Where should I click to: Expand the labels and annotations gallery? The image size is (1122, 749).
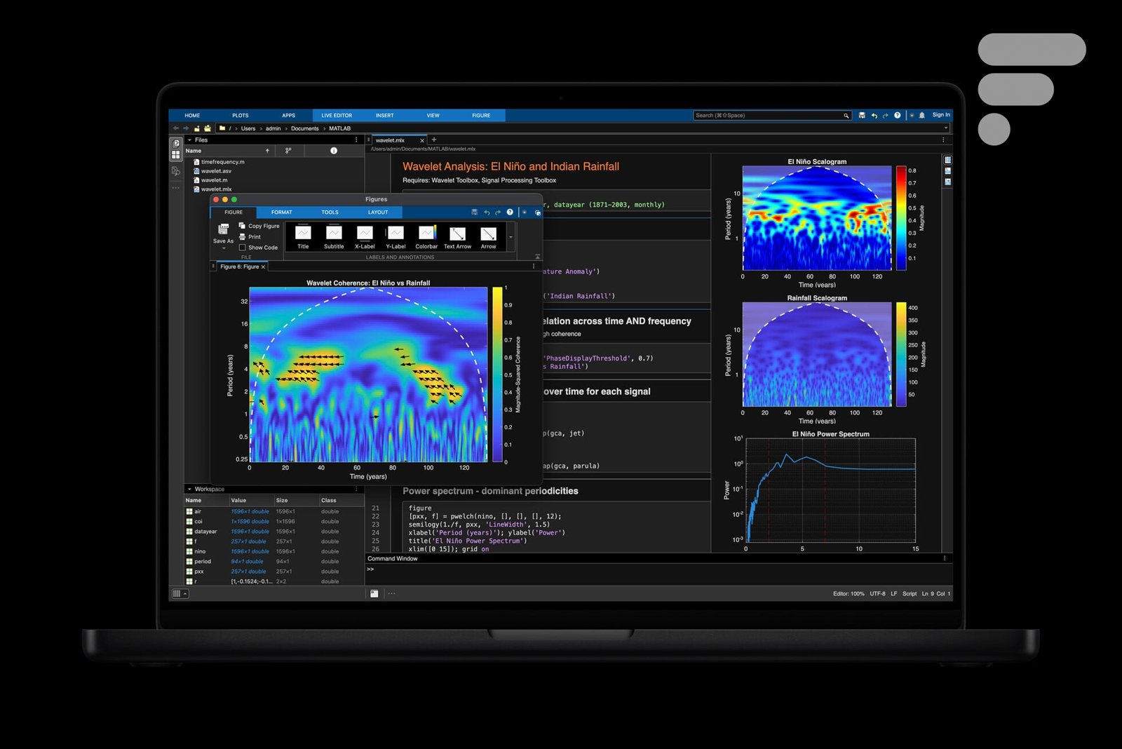tap(511, 237)
